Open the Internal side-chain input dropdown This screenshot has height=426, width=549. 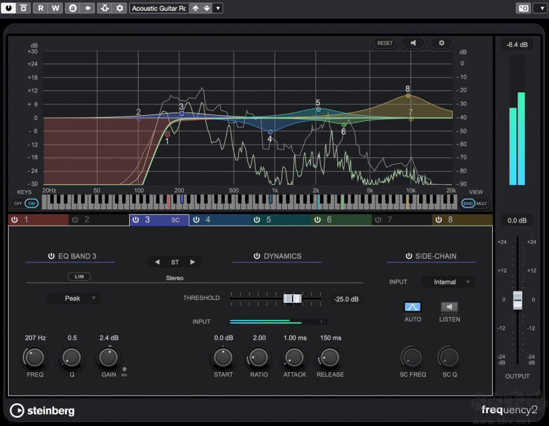point(448,281)
